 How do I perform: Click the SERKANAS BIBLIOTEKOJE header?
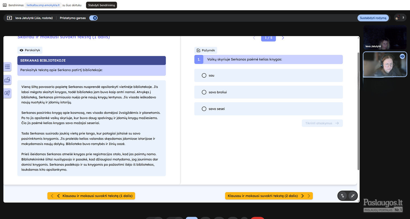click(x=91, y=61)
